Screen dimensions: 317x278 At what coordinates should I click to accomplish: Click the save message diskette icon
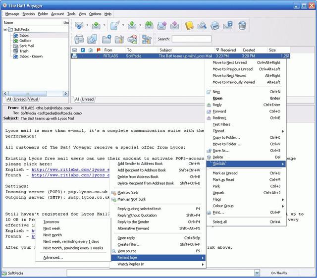(228, 25)
